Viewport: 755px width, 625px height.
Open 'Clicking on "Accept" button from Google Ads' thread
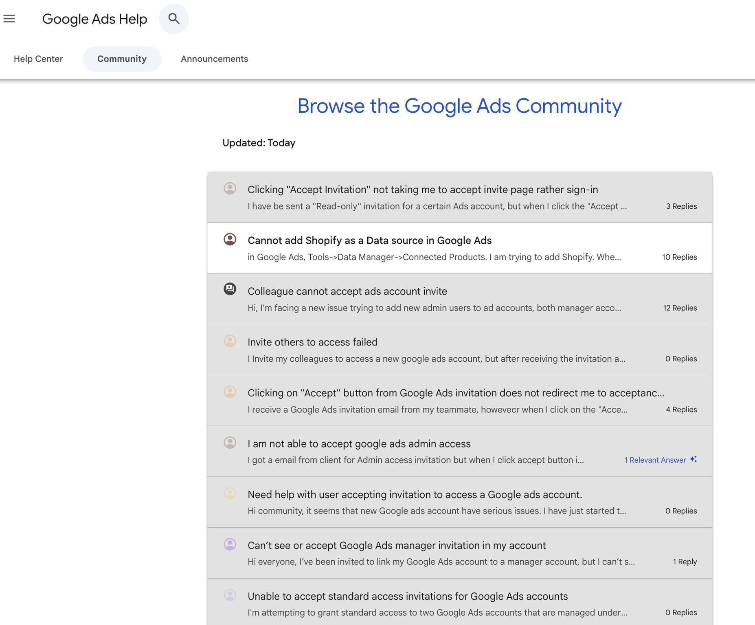456,393
